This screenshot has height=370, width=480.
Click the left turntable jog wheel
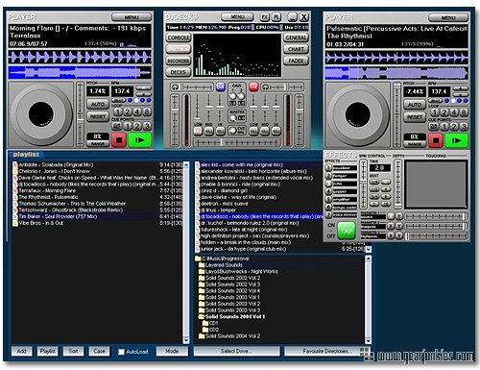tap(41, 114)
